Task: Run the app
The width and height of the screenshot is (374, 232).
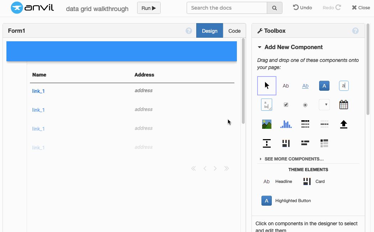Action: (149, 8)
